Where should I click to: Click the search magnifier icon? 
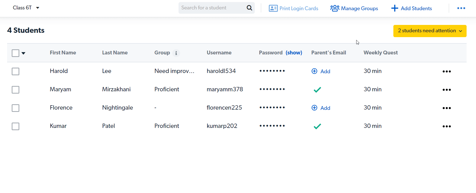click(249, 8)
